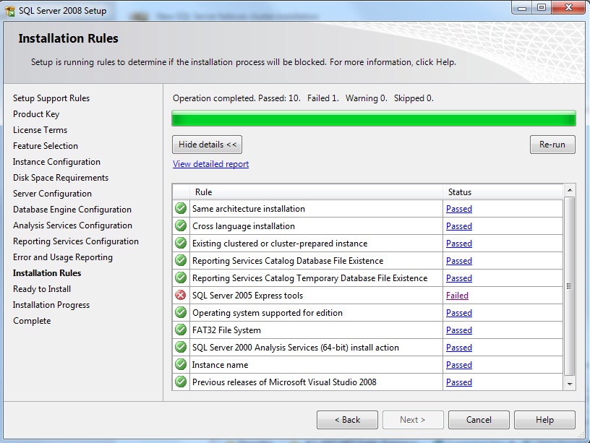Select Error and Usage Reporting step
Image resolution: width=590 pixels, height=443 pixels.
click(63, 257)
